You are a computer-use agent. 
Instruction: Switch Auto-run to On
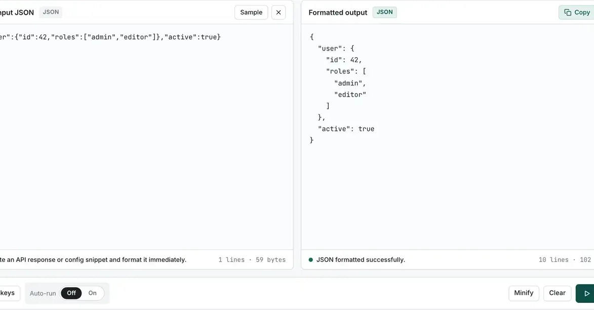(93, 293)
